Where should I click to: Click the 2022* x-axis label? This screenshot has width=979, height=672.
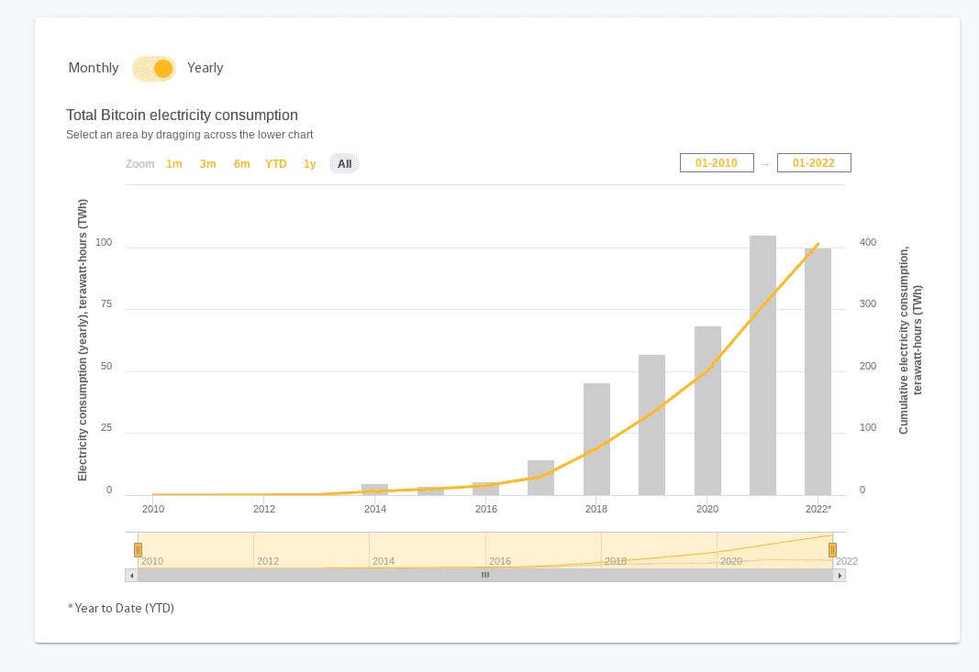pyautogui.click(x=818, y=509)
